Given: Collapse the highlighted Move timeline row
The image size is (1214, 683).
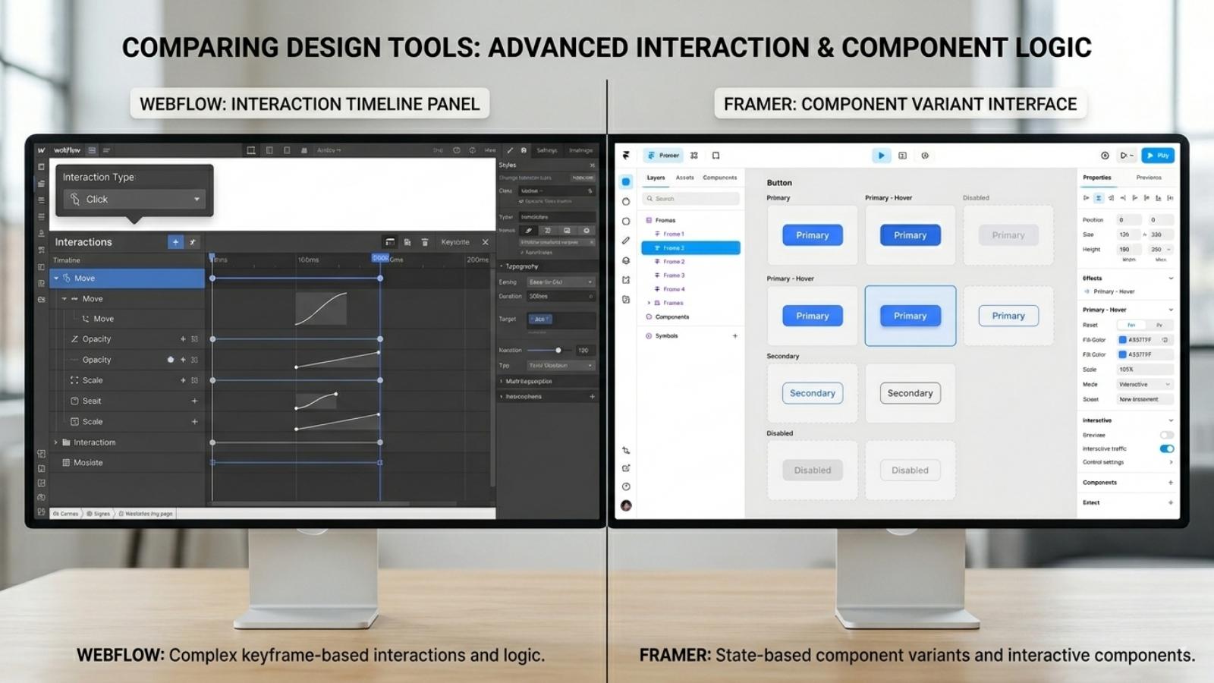Looking at the screenshot, I should 56,279.
